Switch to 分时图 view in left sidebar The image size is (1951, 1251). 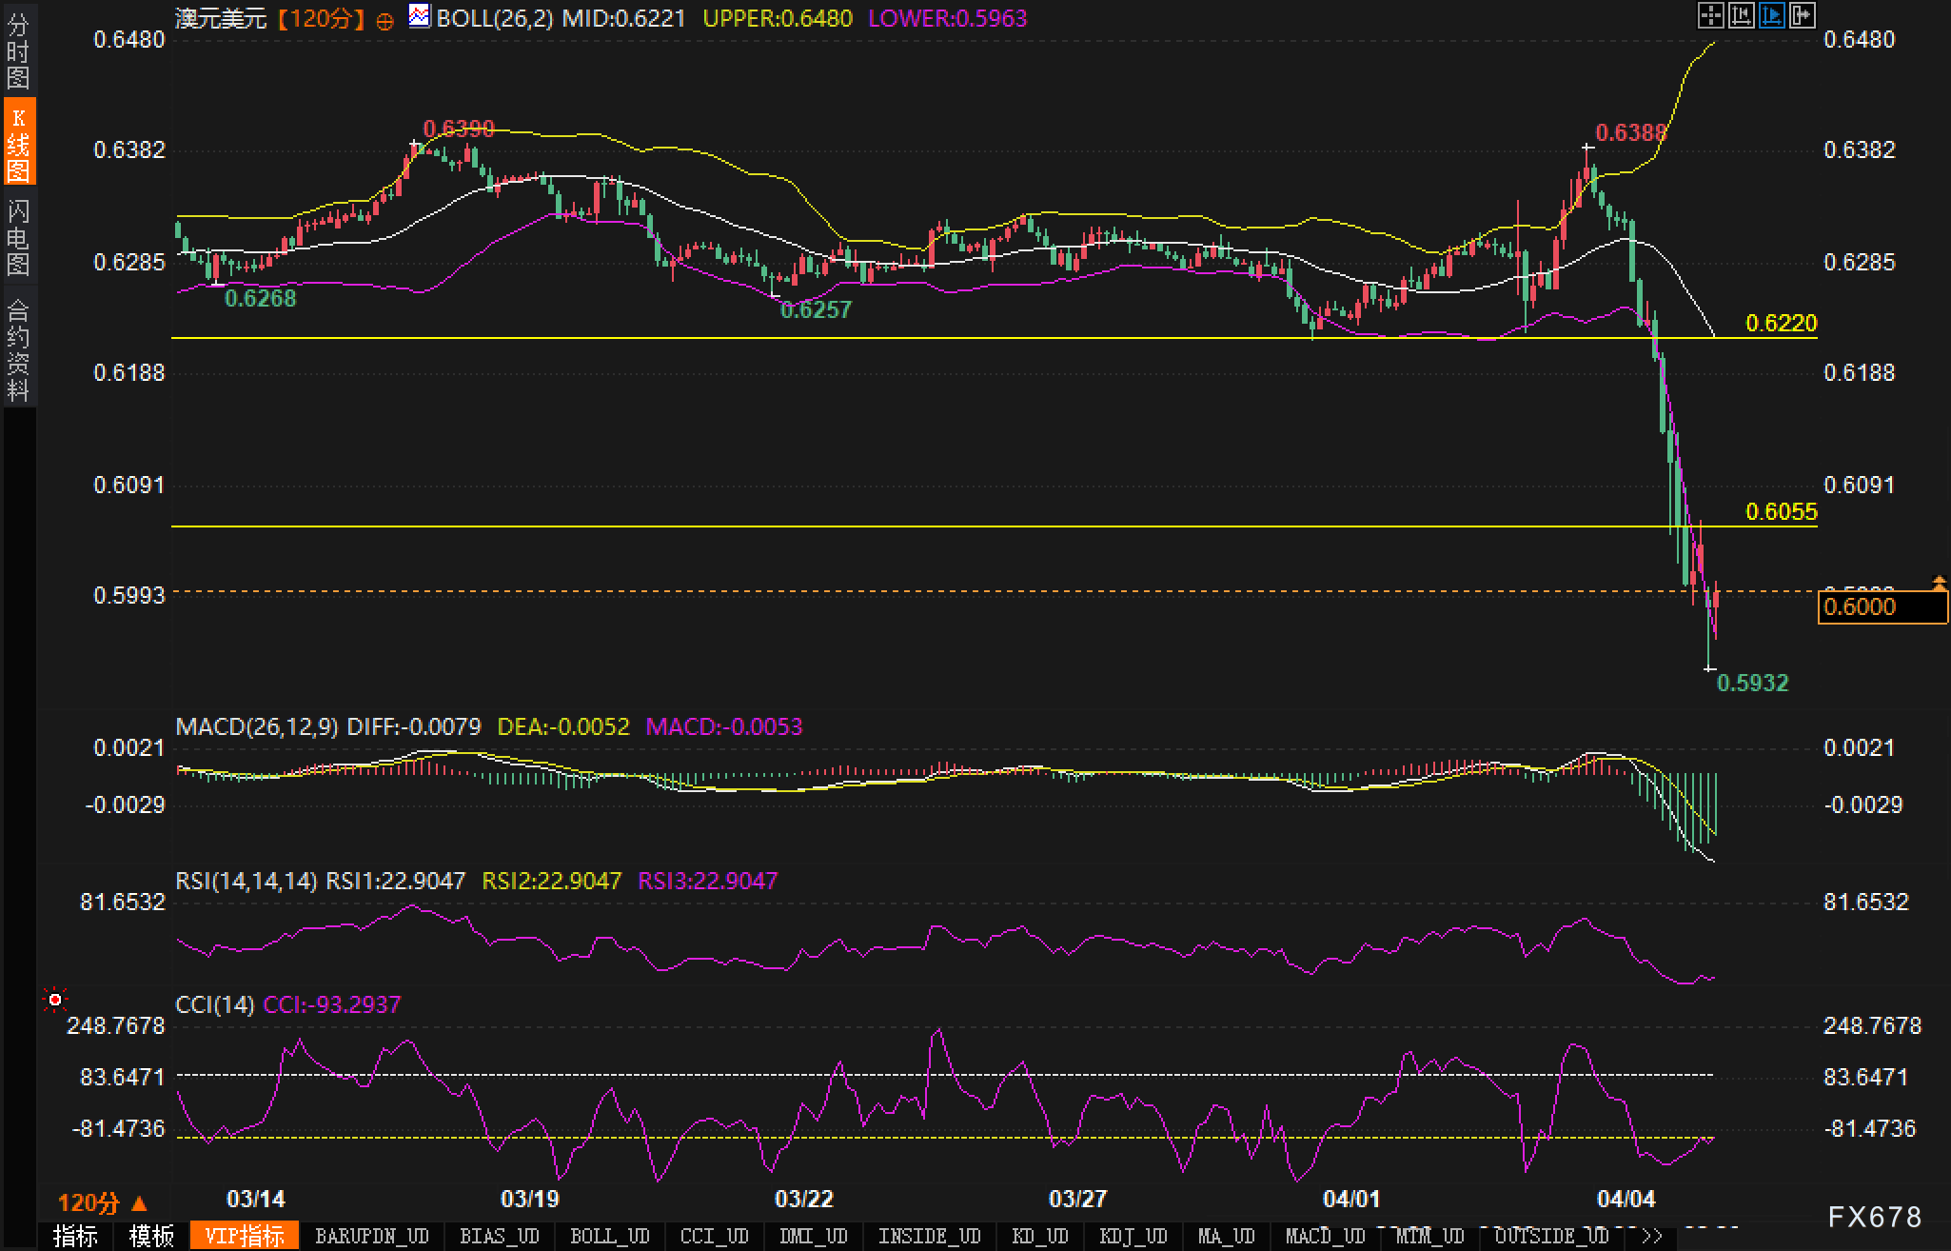18,51
